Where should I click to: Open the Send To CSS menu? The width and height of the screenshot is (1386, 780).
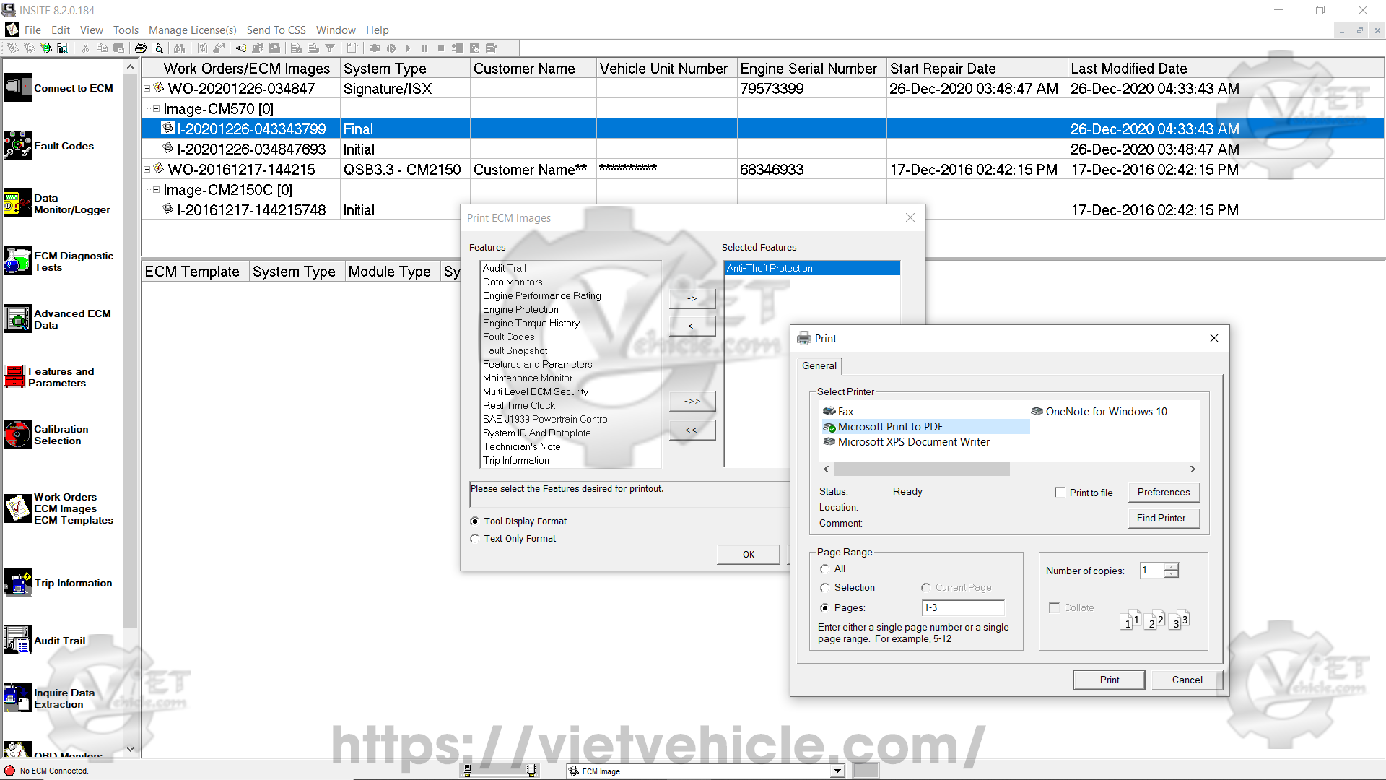276,30
